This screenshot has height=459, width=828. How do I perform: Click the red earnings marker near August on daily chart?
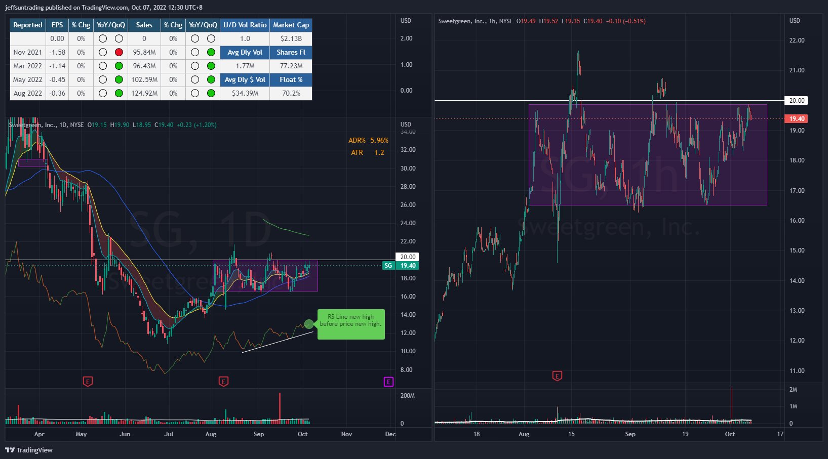223,382
